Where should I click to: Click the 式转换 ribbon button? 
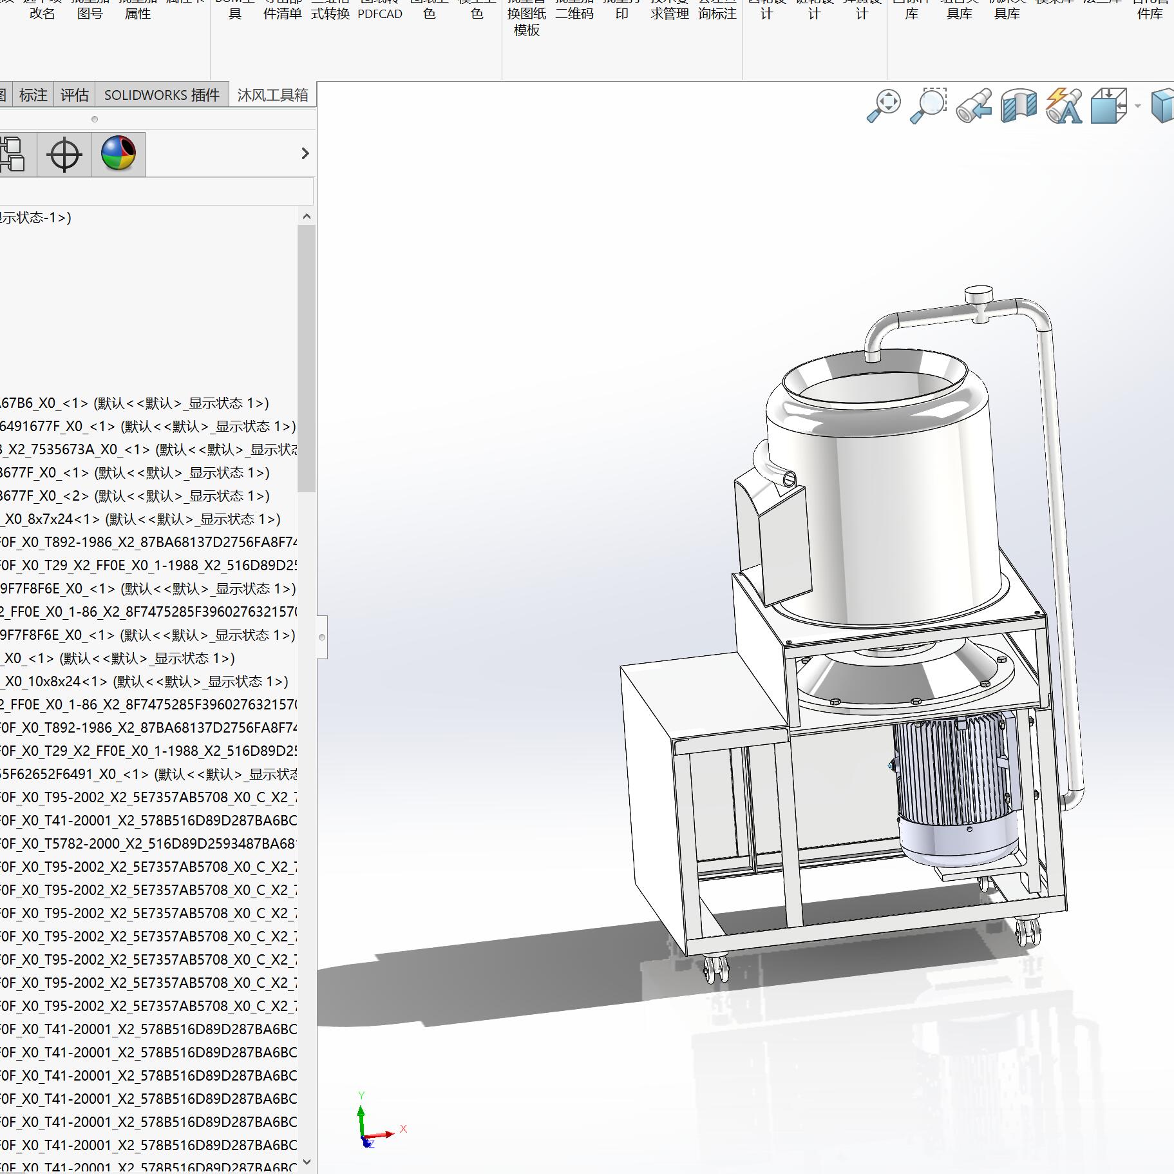[330, 10]
